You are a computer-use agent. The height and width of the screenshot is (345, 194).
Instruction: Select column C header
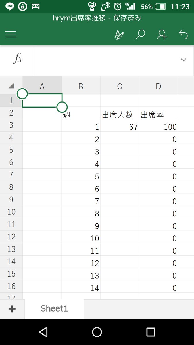click(120, 86)
